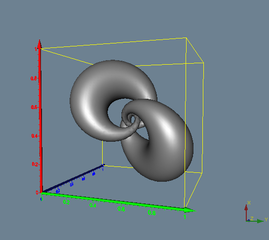Screen dimensions: 269x240
Task: Click the red X axis arrowhead
Action: tap(39, 44)
